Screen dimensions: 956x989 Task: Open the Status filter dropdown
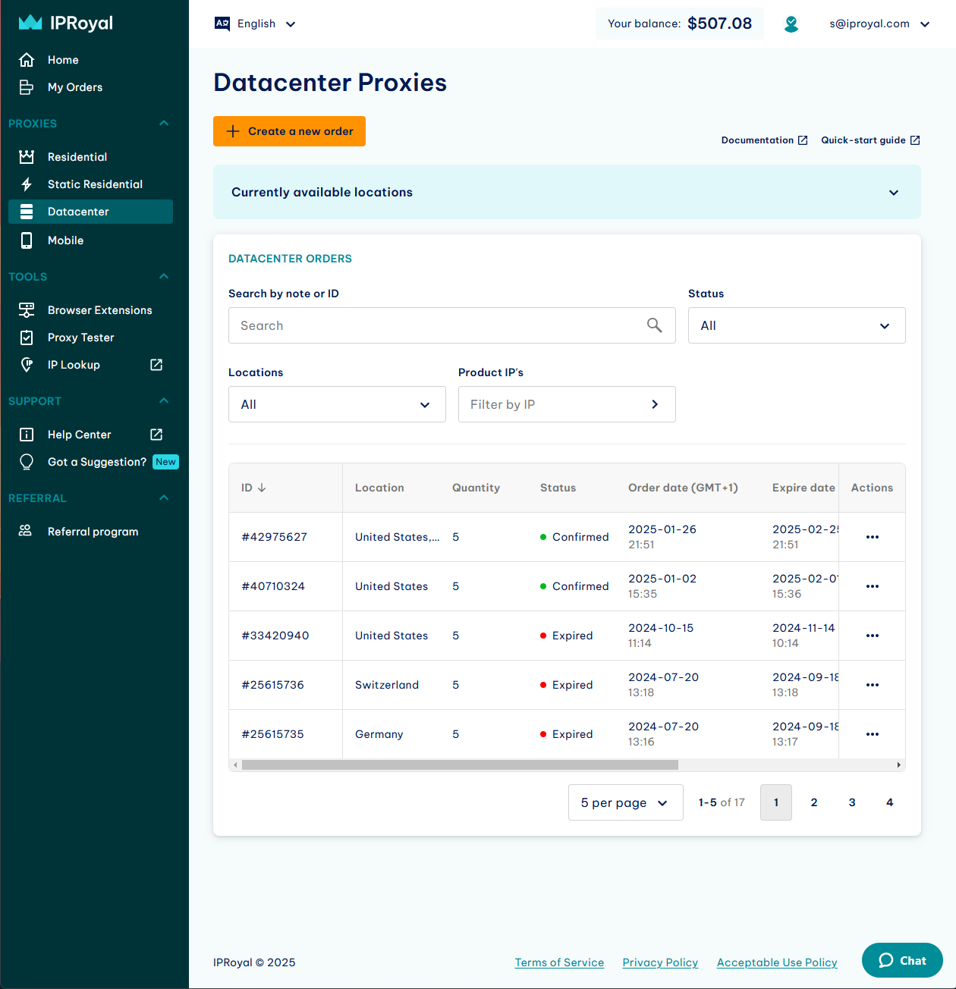coord(797,325)
